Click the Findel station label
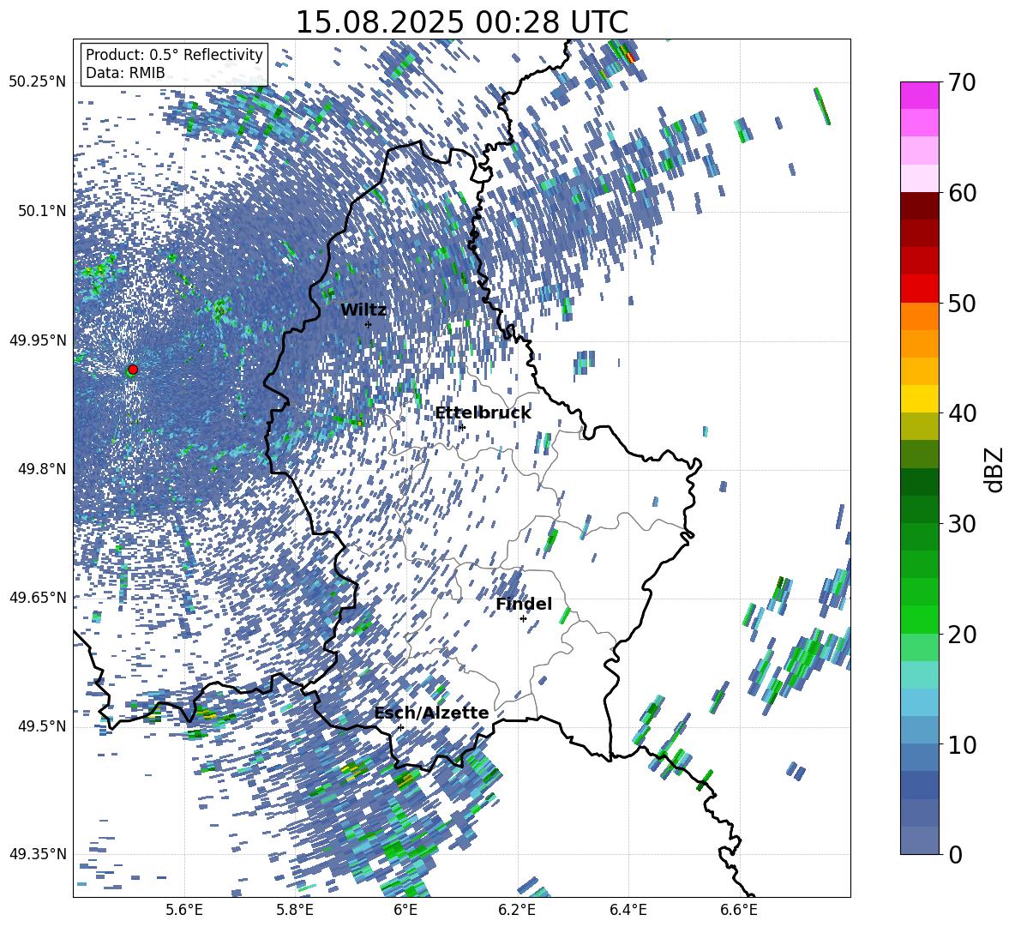The width and height of the screenshot is (1015, 927). click(x=524, y=604)
